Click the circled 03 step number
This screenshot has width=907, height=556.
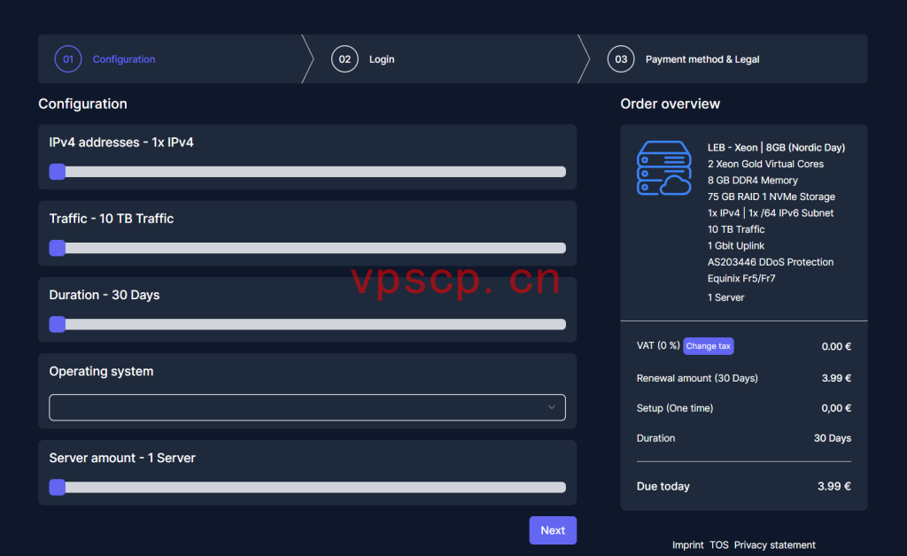click(621, 59)
